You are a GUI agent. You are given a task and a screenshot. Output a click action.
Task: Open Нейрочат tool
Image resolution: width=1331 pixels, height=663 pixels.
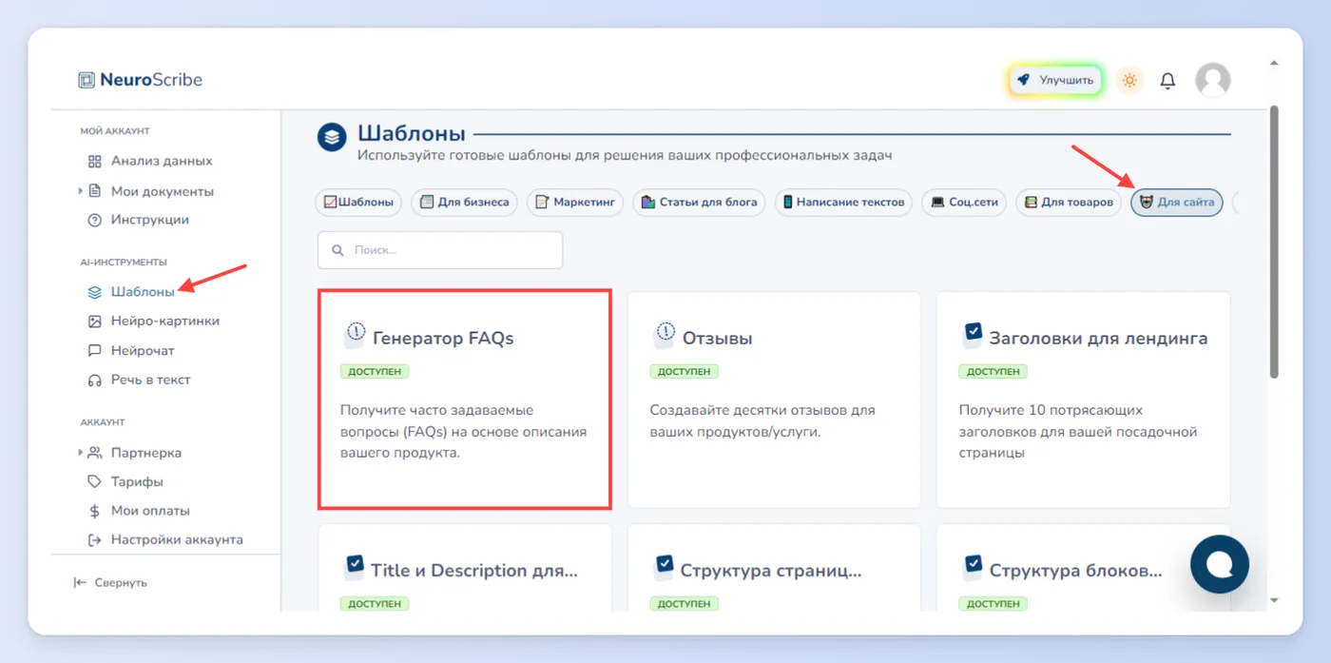coord(143,351)
